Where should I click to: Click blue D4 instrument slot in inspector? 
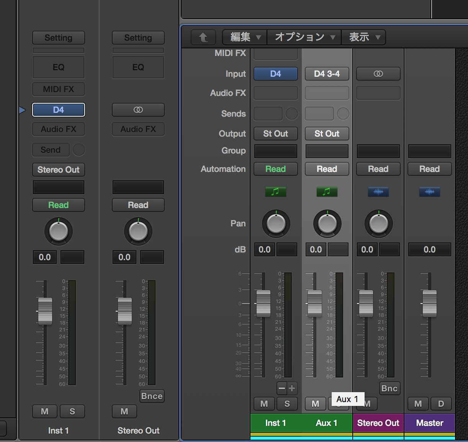pyautogui.click(x=58, y=110)
